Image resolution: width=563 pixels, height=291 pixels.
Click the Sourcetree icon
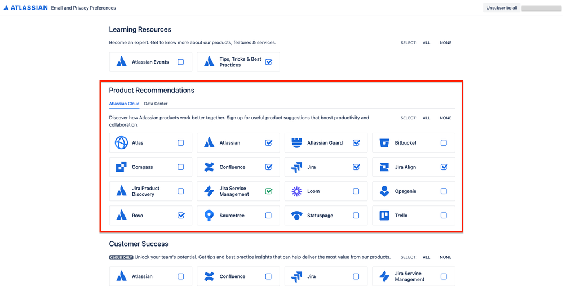tap(209, 216)
